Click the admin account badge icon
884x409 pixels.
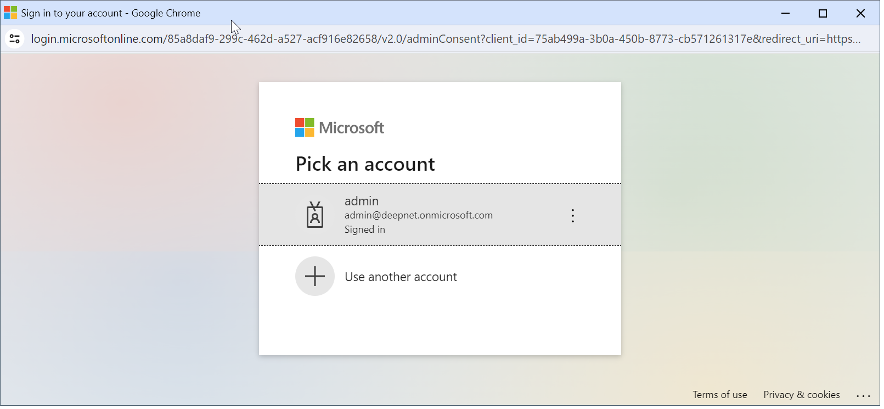coord(315,215)
